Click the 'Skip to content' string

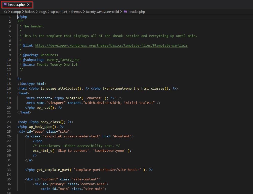[72, 150]
